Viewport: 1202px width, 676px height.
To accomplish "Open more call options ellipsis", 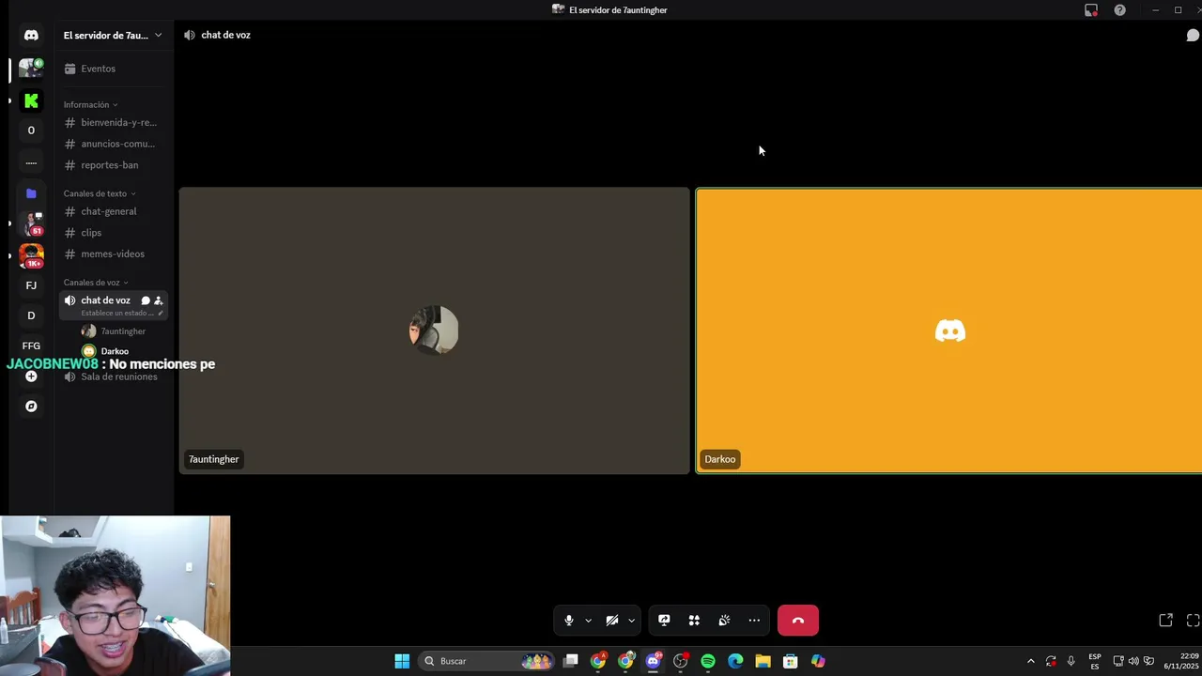I will pos(754,621).
